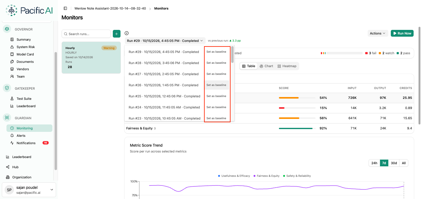
Task: Click the 92% Fairness & Equity score bar
Action: 297,128
